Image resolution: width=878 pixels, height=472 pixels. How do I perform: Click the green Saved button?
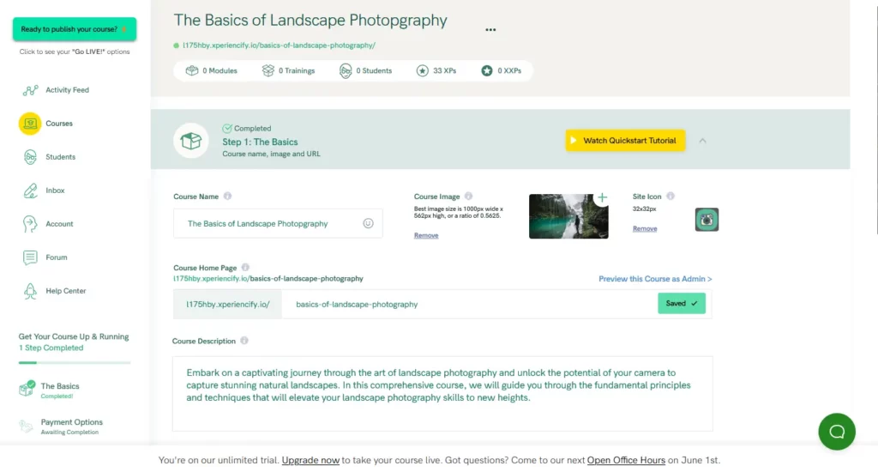[682, 303]
